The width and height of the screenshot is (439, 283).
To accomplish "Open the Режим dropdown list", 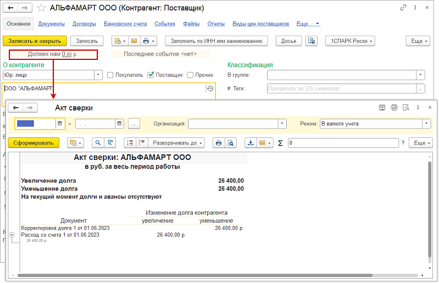I will pyautogui.click(x=426, y=124).
